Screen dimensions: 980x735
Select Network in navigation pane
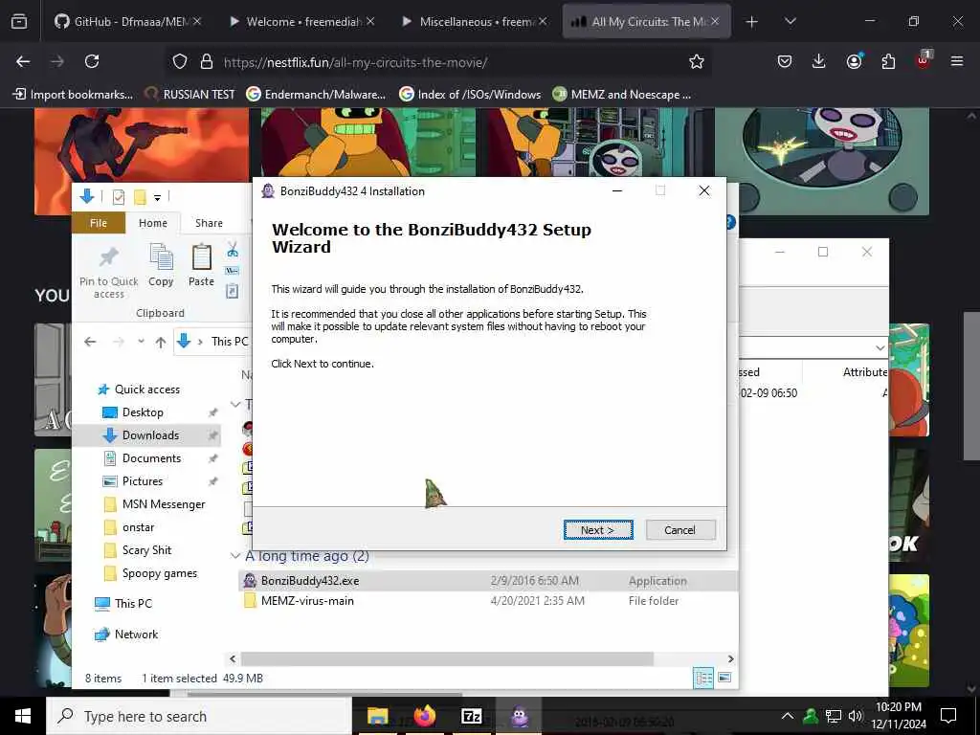click(x=136, y=635)
